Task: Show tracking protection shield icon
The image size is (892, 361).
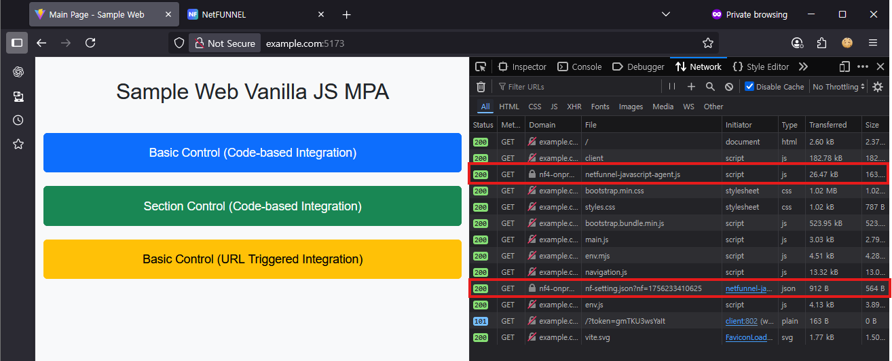Action: [179, 43]
